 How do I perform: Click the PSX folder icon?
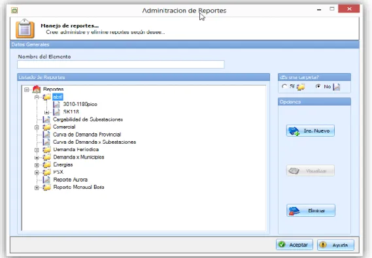46,172
